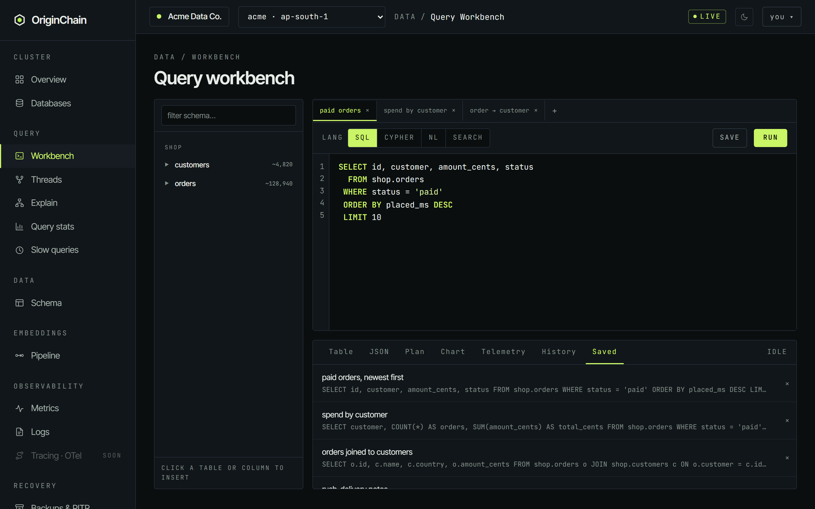Close the paid orders query tab
Screen dimensions: 815x509
368,110
